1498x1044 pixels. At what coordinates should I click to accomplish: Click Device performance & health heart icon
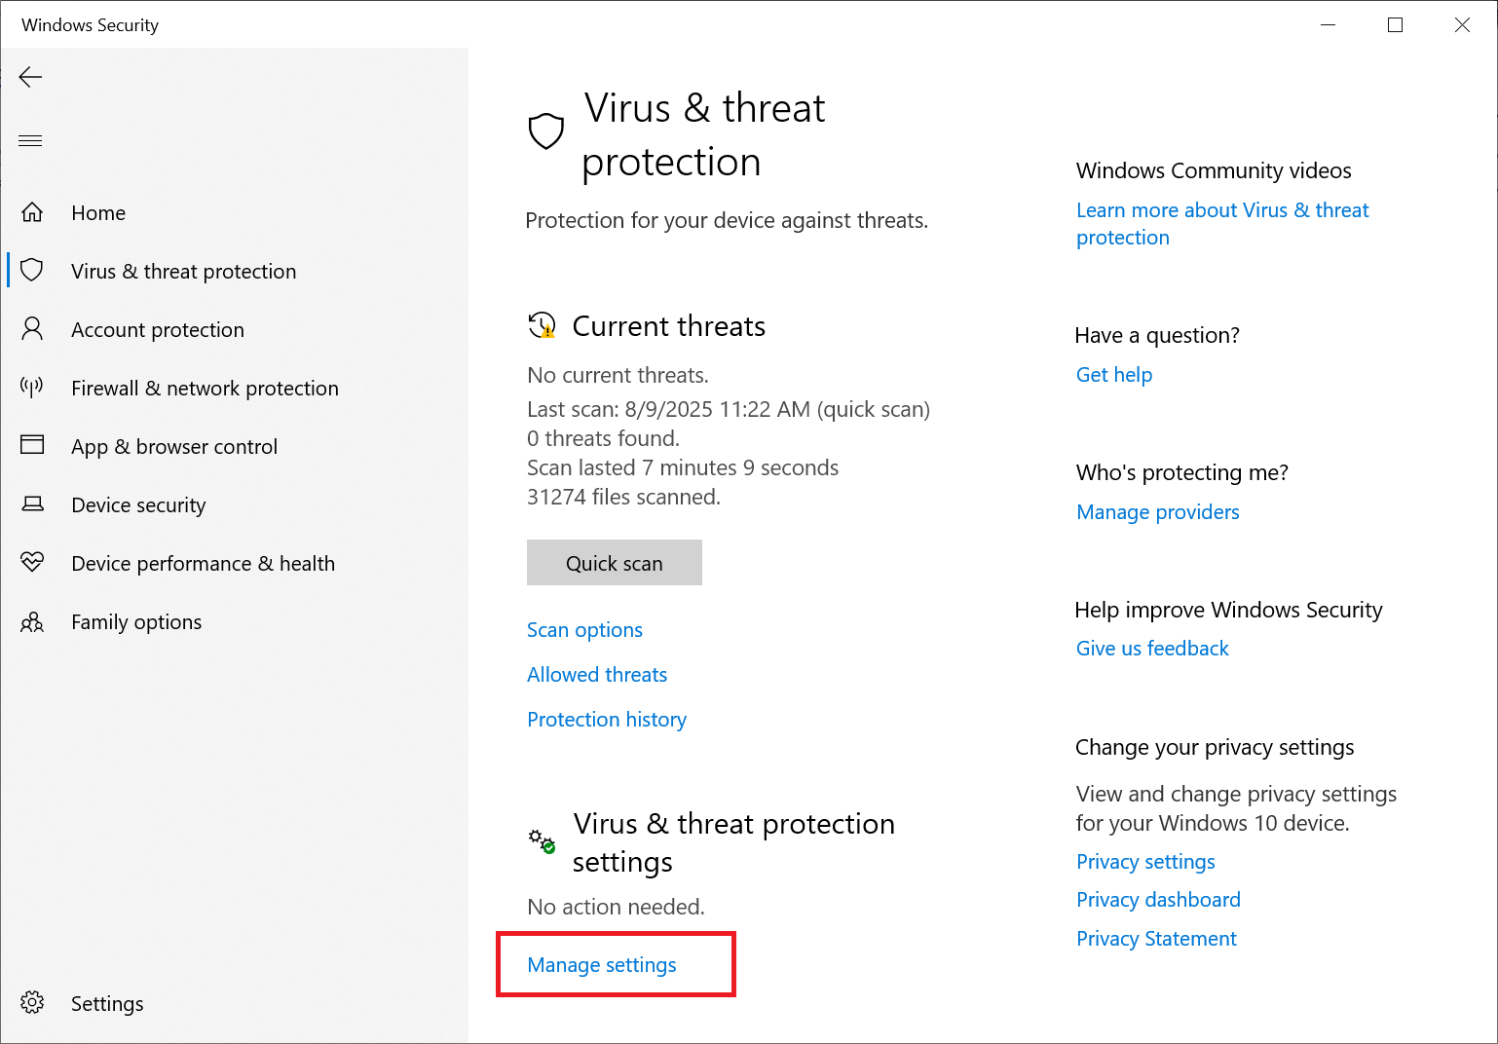click(32, 563)
